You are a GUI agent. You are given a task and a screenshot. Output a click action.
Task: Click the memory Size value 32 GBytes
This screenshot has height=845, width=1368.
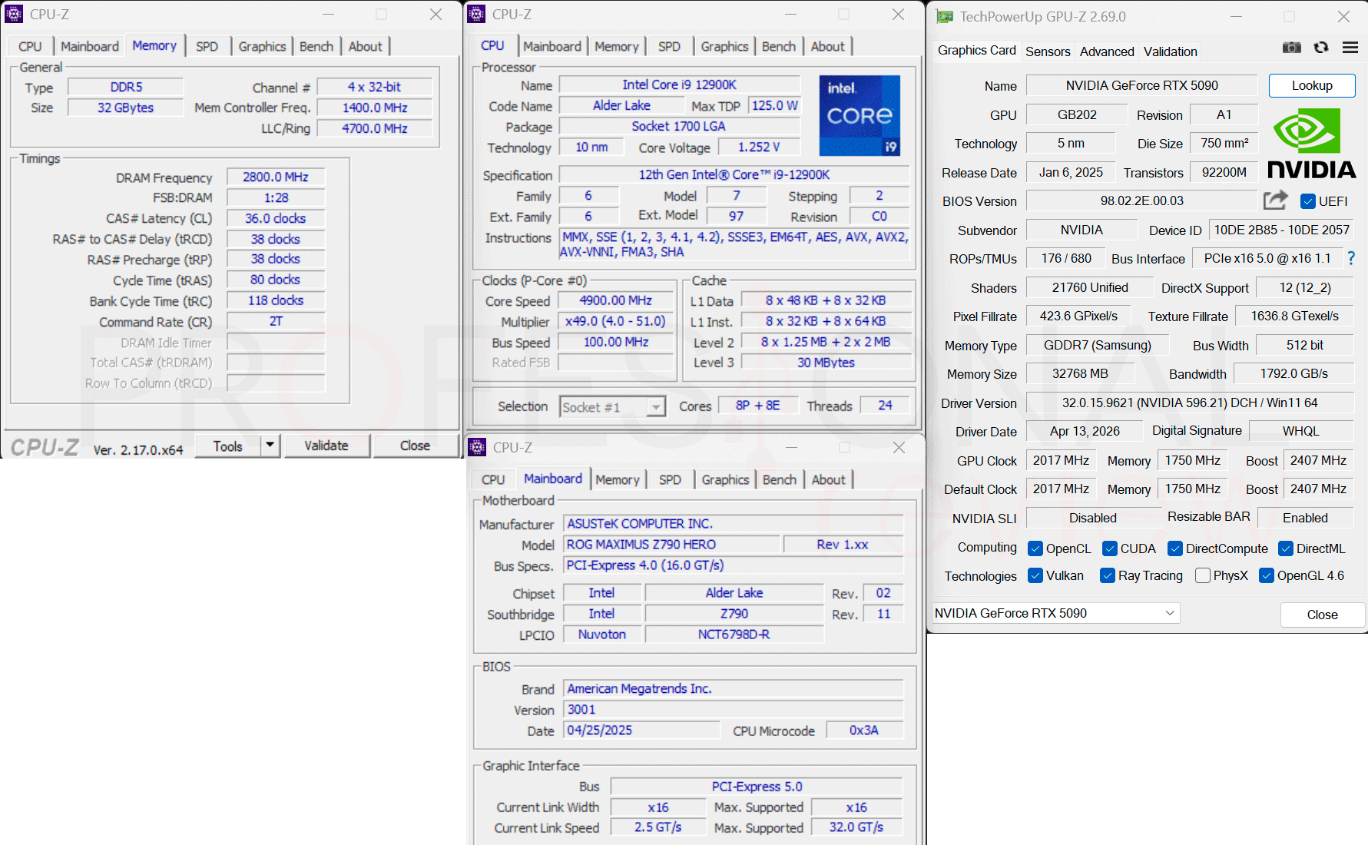coord(126,108)
